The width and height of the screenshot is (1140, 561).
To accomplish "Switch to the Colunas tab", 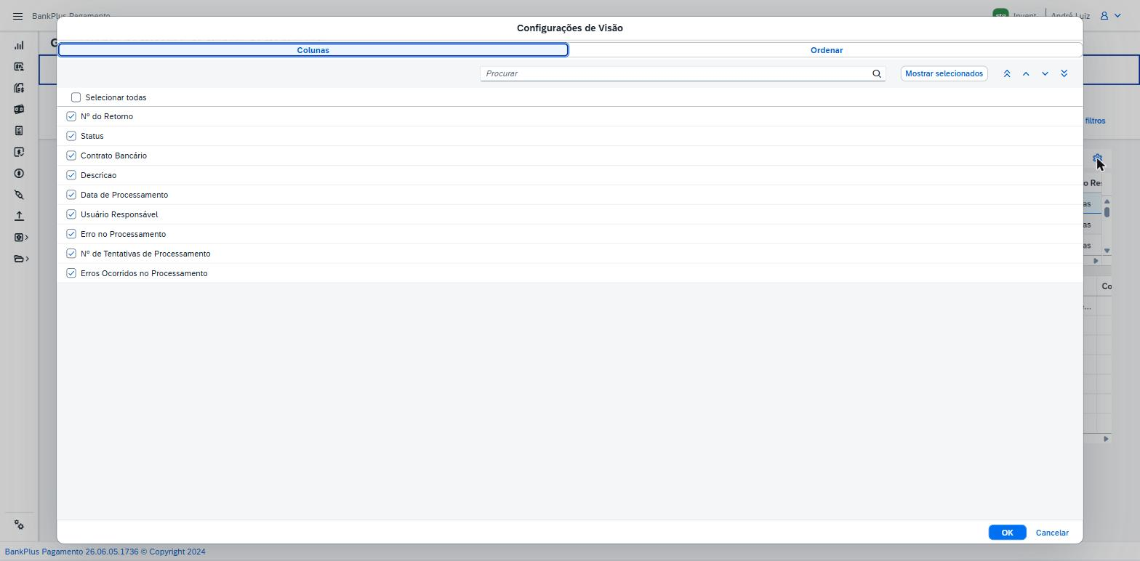I will pyautogui.click(x=313, y=50).
